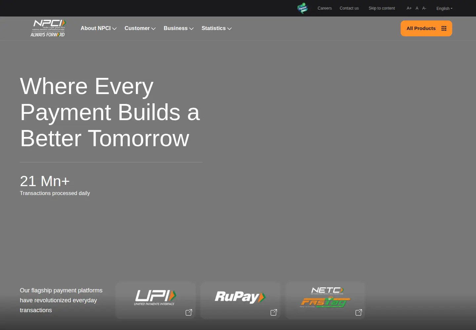
Task: Open the Careers link
Action: (x=325, y=8)
